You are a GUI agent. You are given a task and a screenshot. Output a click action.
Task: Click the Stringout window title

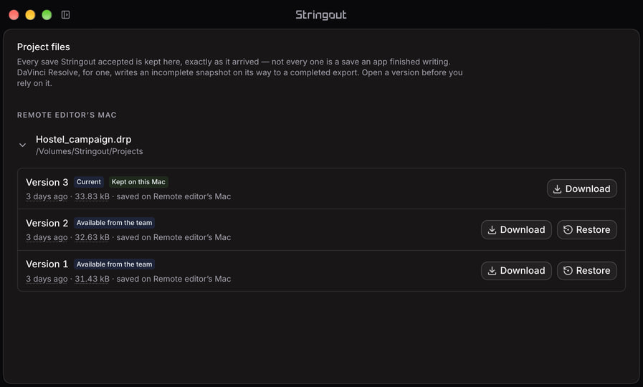tap(321, 15)
